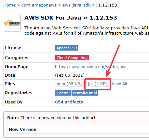Open aws-java-sdk breadcrumb link
This screenshot has width=149, height=140.
pyautogui.click(x=76, y=5)
